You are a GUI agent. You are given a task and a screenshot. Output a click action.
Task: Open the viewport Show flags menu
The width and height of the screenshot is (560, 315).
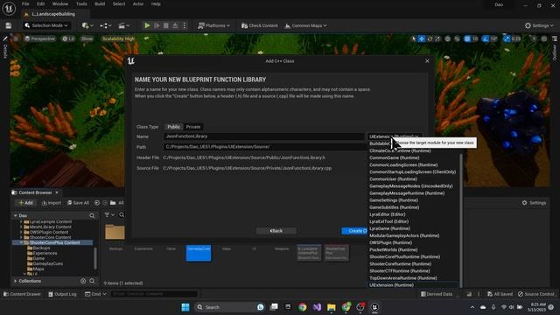[x=87, y=38]
